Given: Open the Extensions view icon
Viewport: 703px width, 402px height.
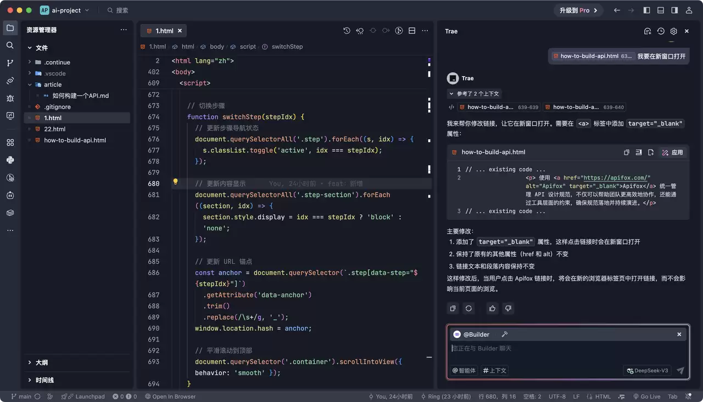Looking at the screenshot, I should click(10, 143).
